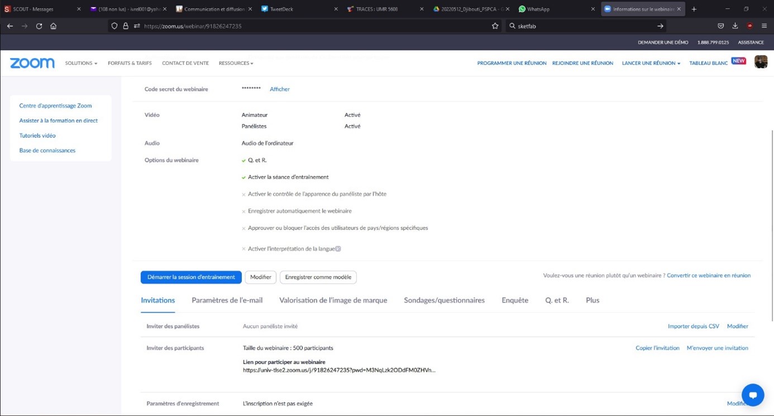Screen dimensions: 774x416
Task: Click Copier l'invitation link
Action: click(x=657, y=348)
